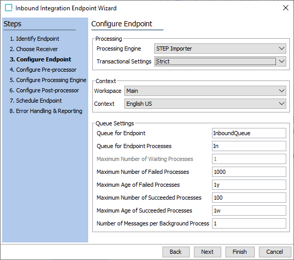Select the Number of Messages per Background Process field

click(x=249, y=223)
